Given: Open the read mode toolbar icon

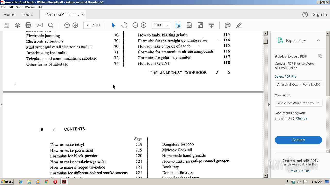Looking at the screenshot, I should point(211,25).
